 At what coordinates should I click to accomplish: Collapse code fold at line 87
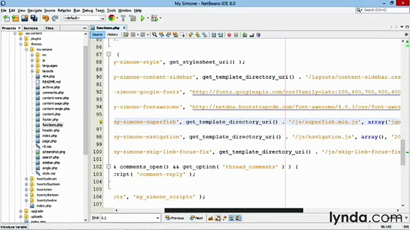click(x=109, y=54)
